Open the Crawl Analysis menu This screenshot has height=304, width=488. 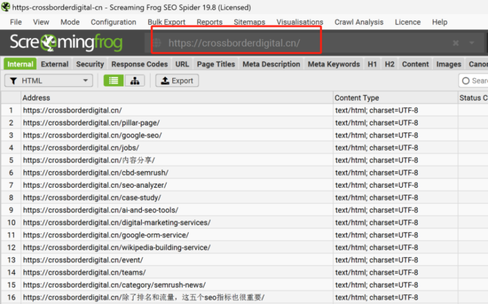click(359, 22)
